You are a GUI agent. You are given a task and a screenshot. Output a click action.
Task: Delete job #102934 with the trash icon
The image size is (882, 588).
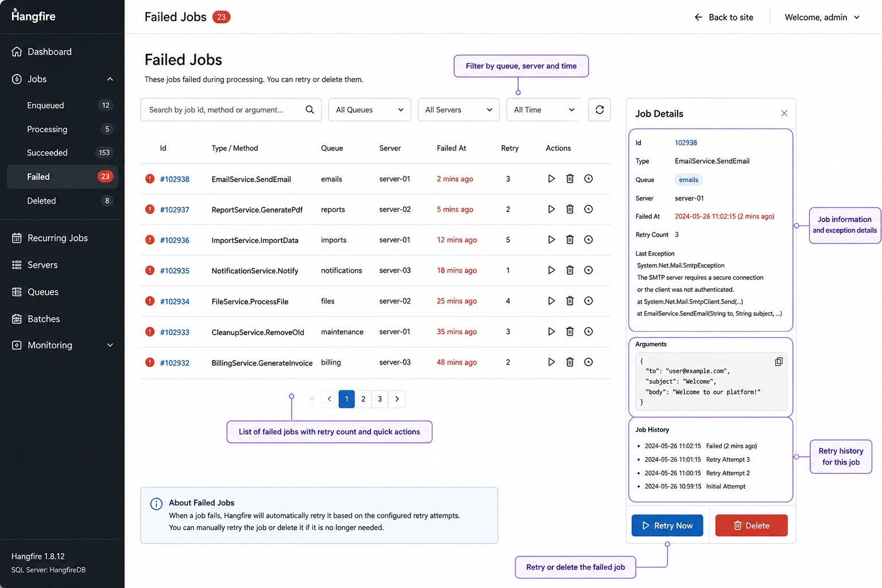570,301
